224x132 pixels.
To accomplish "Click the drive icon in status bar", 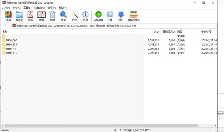I will pyautogui.click(x=3, y=130).
